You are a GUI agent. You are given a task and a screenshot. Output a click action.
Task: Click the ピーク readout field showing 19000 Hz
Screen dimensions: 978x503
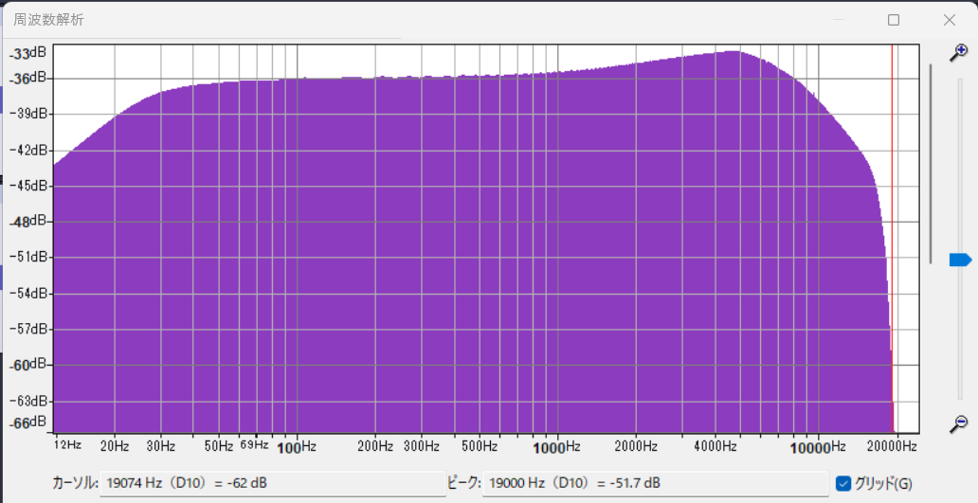654,484
